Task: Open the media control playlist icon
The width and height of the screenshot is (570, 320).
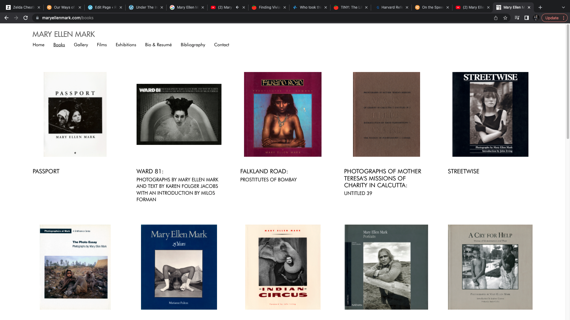Action: [x=517, y=18]
